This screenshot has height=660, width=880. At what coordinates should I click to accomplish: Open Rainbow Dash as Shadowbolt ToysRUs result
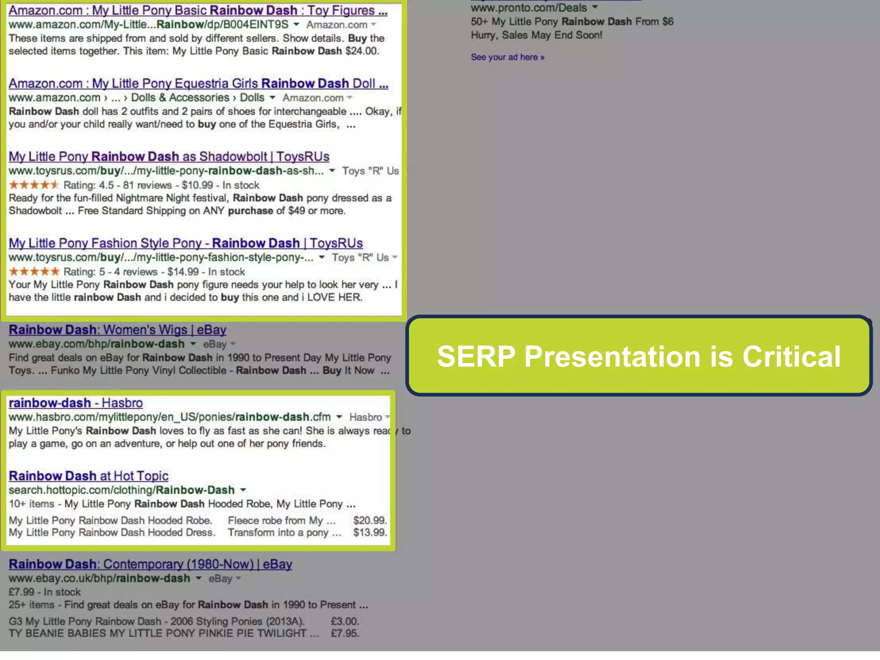[x=169, y=156]
